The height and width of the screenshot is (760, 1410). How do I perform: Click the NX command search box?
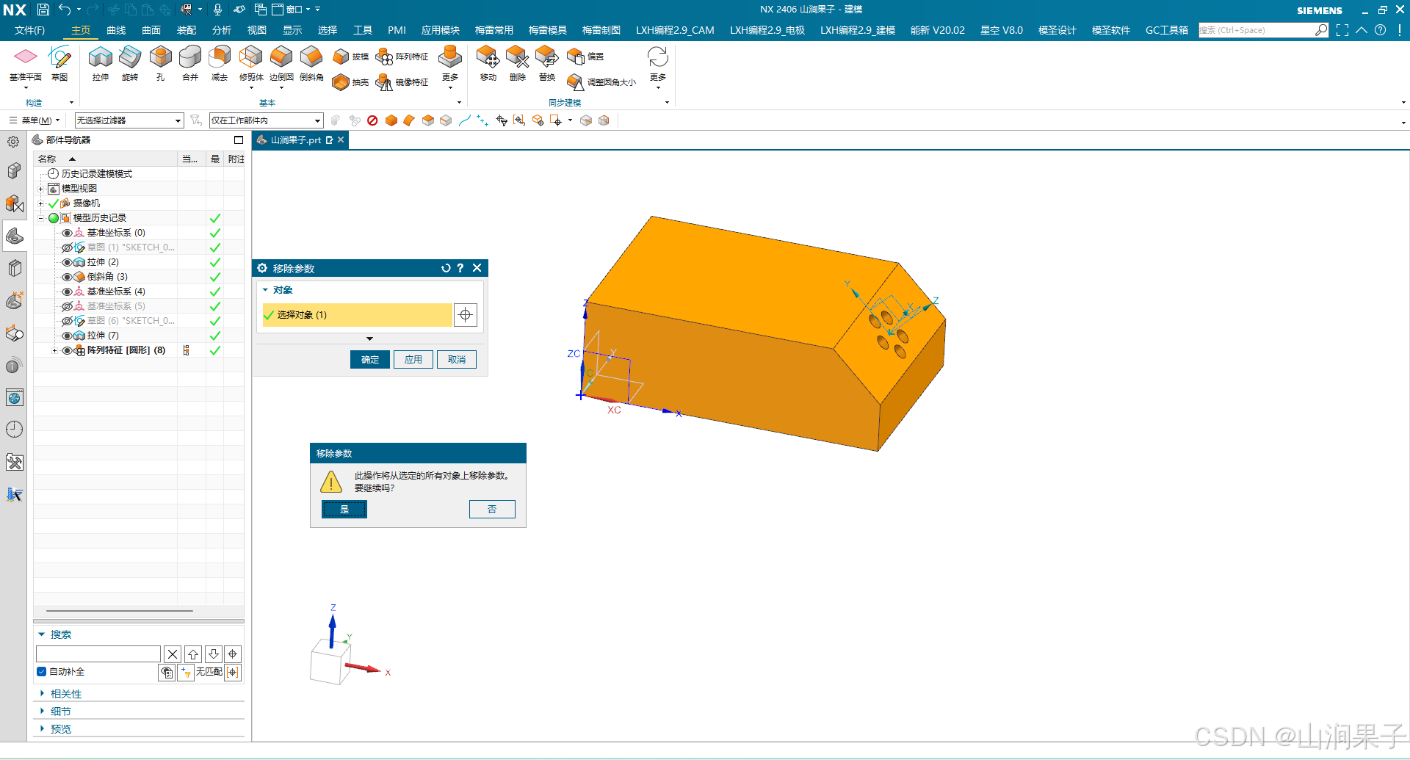point(1263,30)
